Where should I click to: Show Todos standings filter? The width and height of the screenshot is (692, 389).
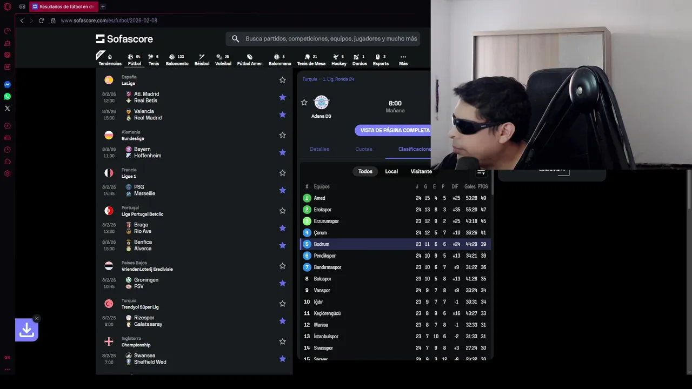click(365, 171)
